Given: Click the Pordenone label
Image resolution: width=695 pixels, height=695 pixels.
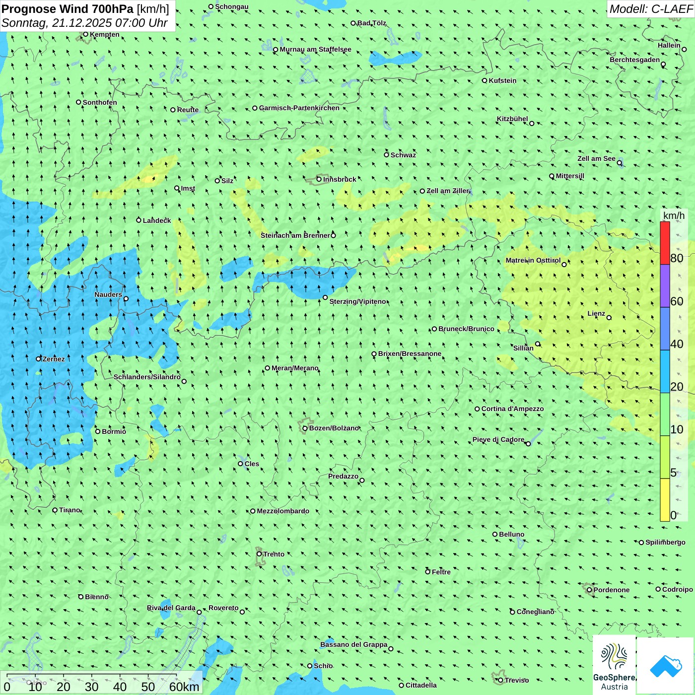Looking at the screenshot, I should tap(612, 590).
